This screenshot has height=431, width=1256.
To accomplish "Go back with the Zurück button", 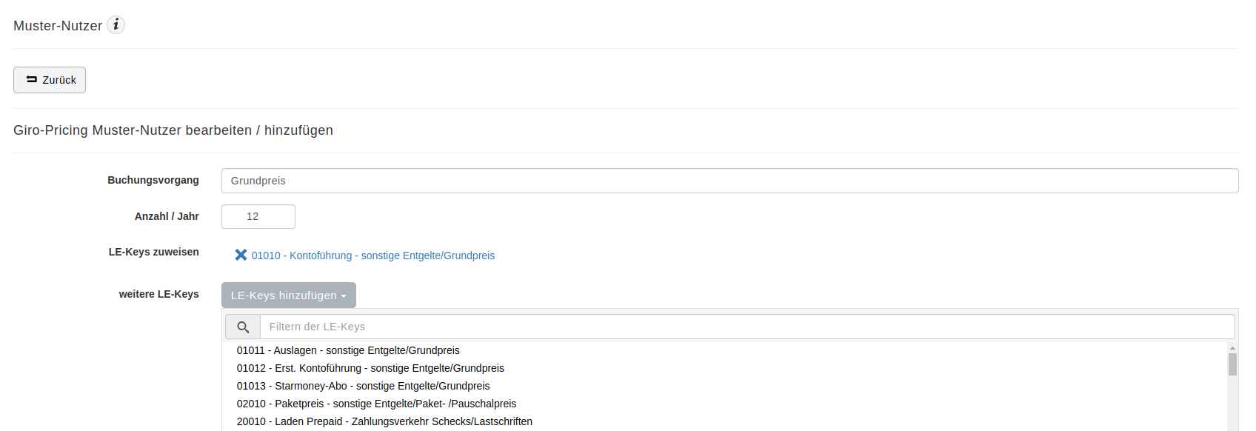I will (x=50, y=80).
